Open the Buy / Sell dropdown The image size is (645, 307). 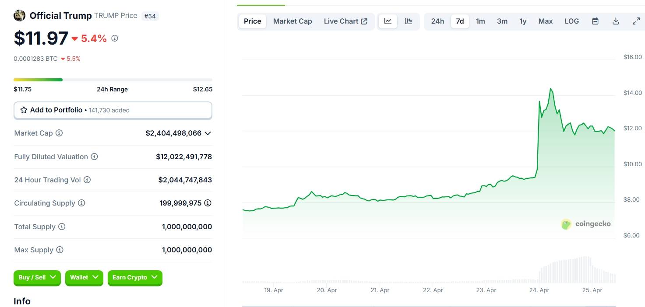pos(37,277)
